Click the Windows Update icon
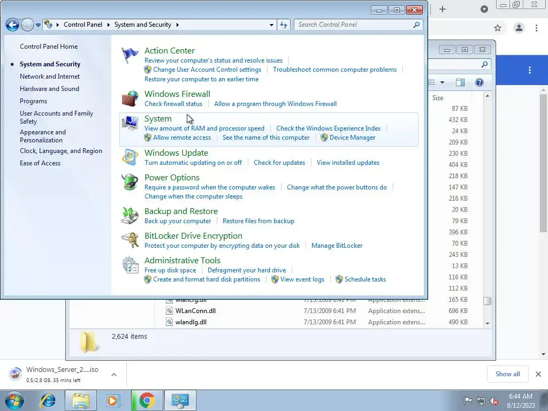 click(x=130, y=157)
